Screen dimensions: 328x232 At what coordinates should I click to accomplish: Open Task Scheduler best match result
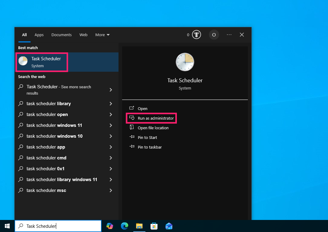click(67, 62)
